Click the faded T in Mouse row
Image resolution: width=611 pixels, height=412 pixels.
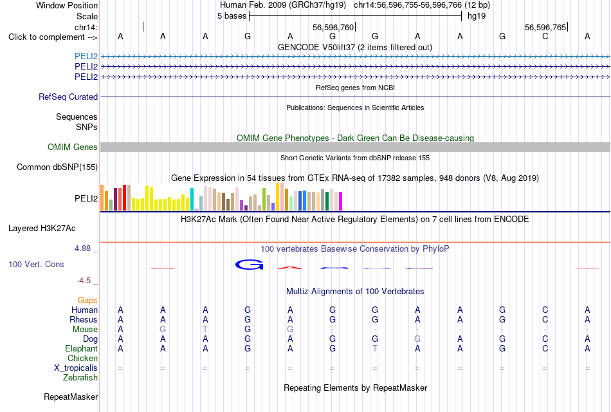[x=205, y=330]
